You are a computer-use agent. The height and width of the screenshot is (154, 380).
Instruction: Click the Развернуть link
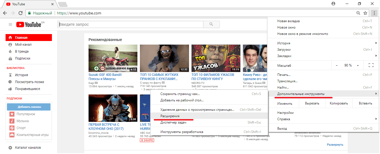click(x=335, y=145)
